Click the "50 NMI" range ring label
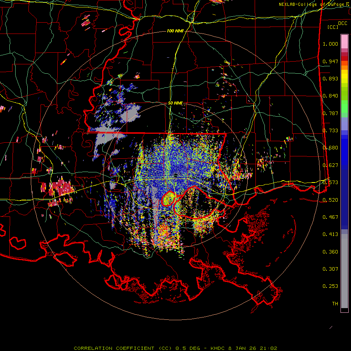351x351 pixels. [175, 103]
